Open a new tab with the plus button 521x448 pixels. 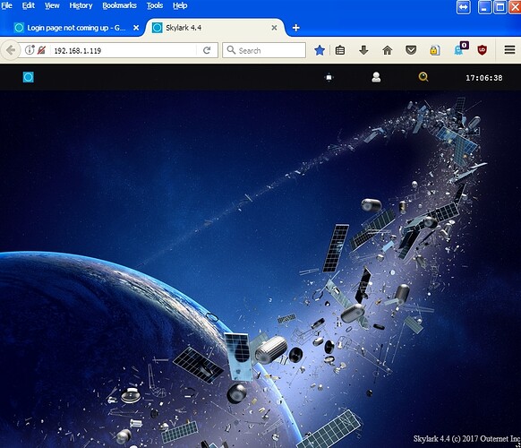[x=295, y=28]
